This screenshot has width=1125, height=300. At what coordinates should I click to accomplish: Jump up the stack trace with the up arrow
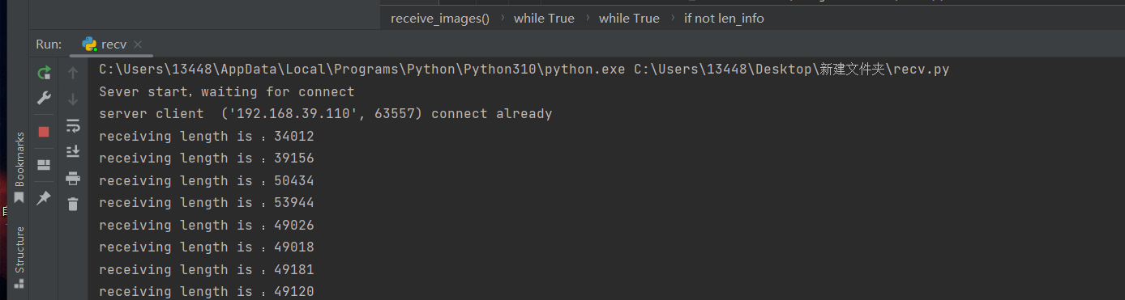pyautogui.click(x=73, y=74)
